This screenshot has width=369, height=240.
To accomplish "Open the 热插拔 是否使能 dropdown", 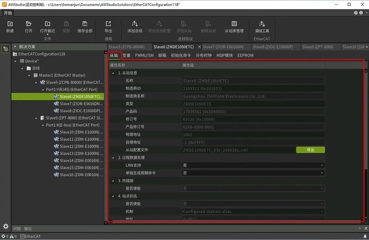I will [253, 188].
